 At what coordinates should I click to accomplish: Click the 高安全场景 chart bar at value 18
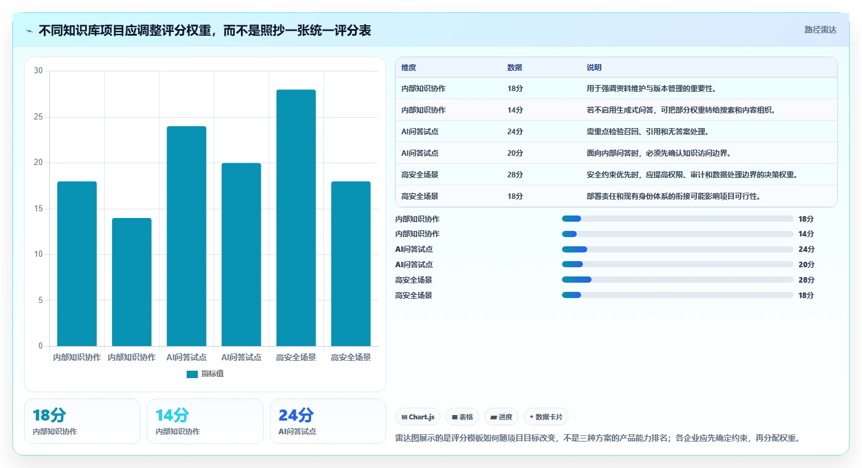tap(351, 264)
